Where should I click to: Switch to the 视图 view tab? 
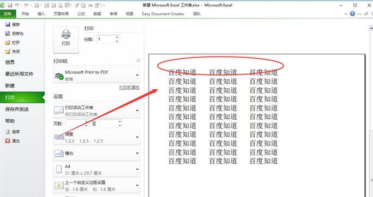130,14
